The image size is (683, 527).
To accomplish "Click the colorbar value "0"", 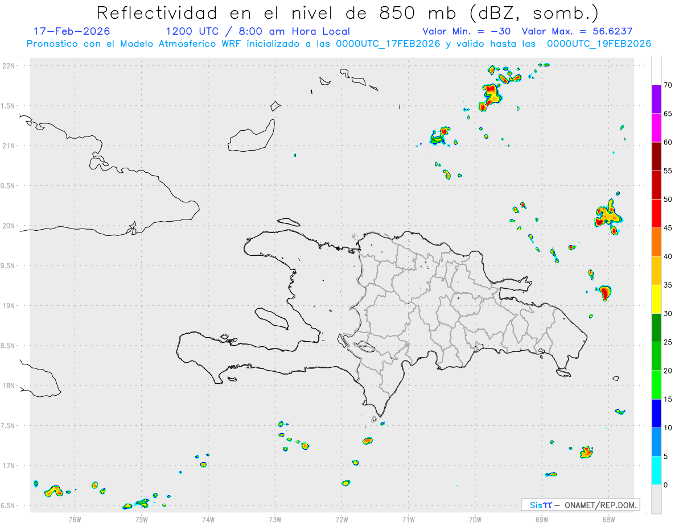I will click(x=666, y=485).
